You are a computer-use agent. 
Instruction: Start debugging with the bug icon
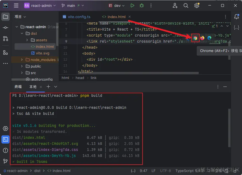142,6
